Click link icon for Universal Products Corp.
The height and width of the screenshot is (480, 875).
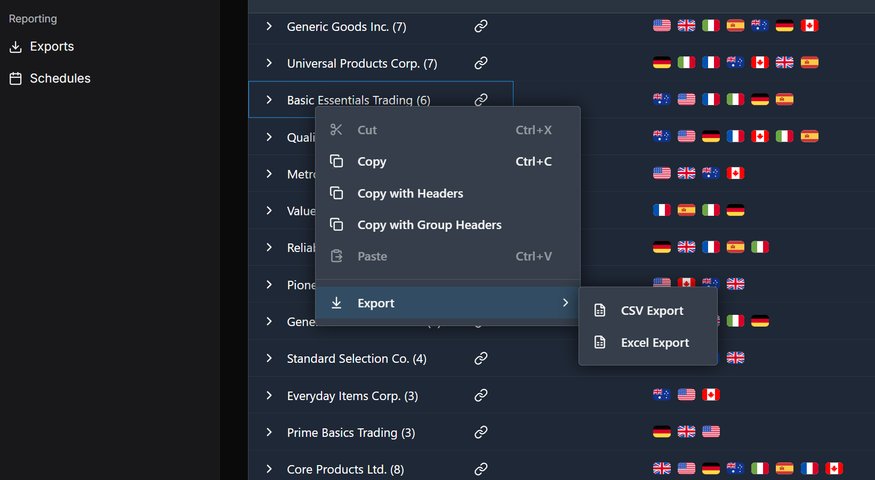pyautogui.click(x=481, y=63)
